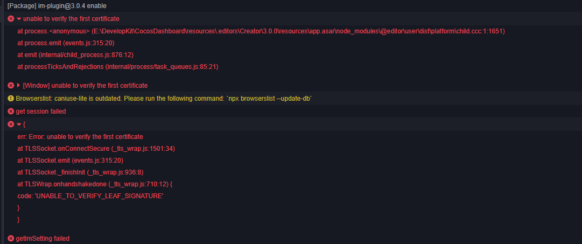Select the 'UNABLE_TO_VERIFY_LEAF_SIGNATURE' code line
The width and height of the screenshot is (582, 244).
90,196
